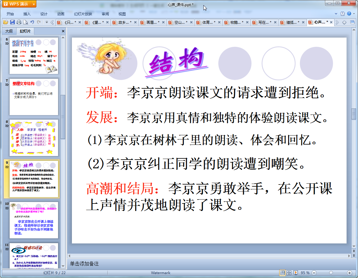Switch to the 《只... document tab
Screen dimensions: 358x278
tap(69, 22)
